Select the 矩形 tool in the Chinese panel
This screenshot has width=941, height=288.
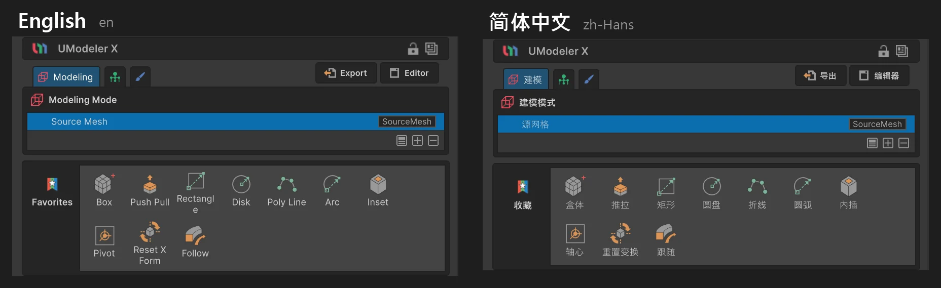[x=666, y=192]
